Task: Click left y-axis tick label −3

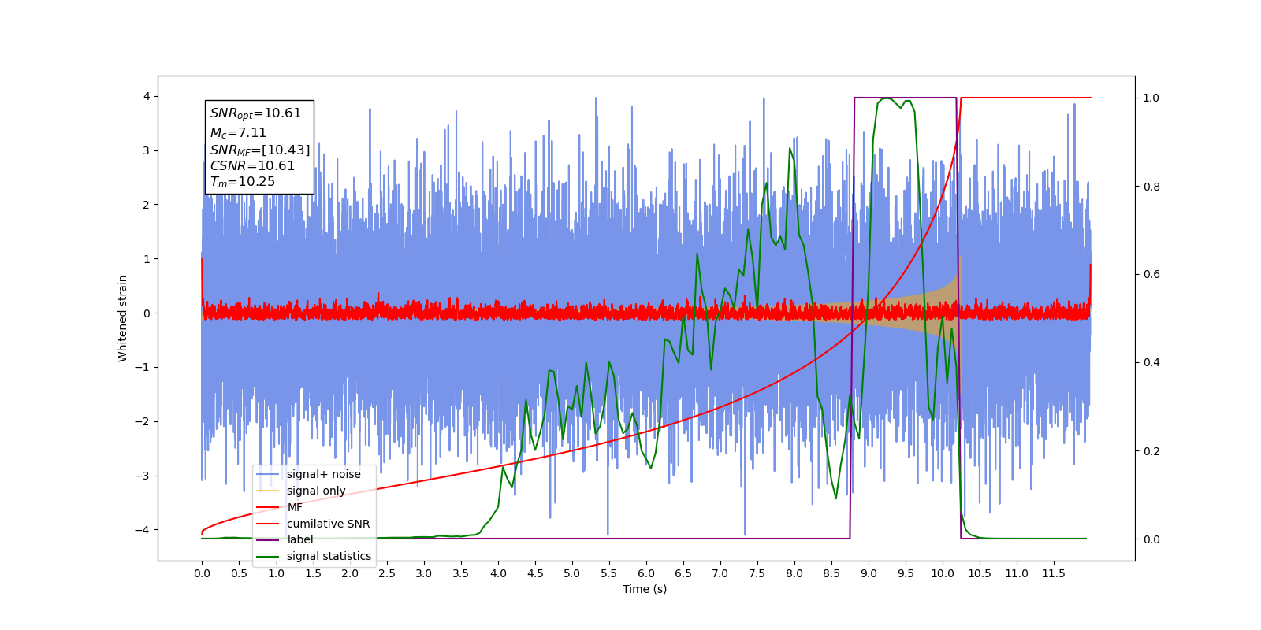Action: click(x=143, y=476)
